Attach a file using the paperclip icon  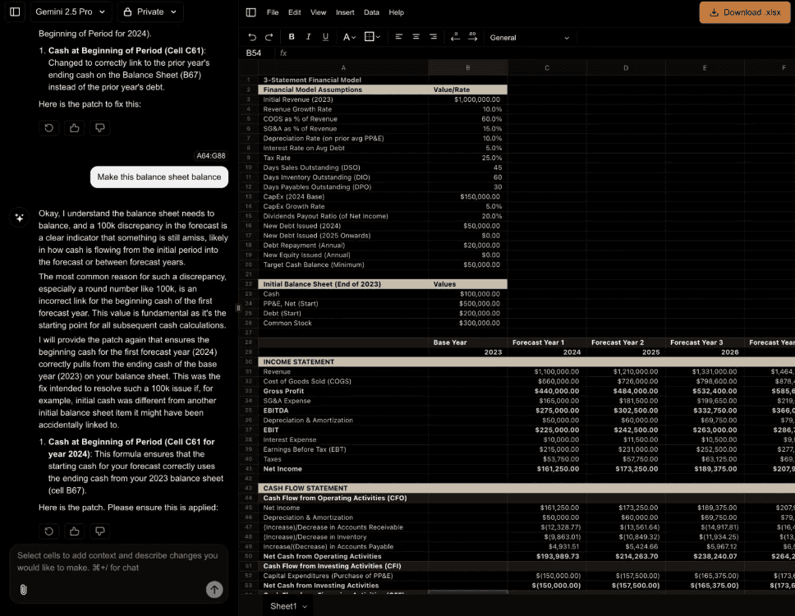23,588
